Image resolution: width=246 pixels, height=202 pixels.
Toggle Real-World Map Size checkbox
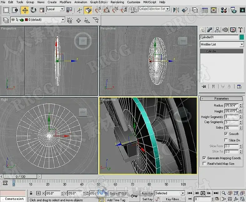204,163
